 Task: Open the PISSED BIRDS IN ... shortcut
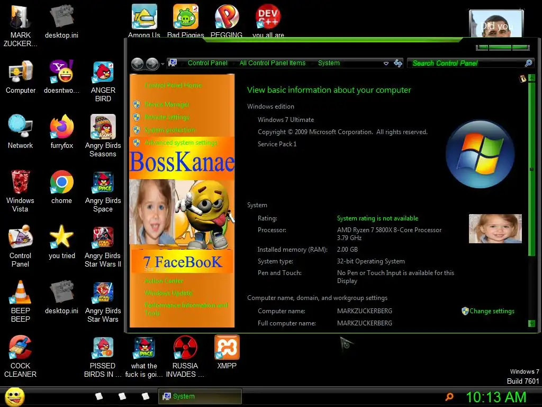pos(103,357)
